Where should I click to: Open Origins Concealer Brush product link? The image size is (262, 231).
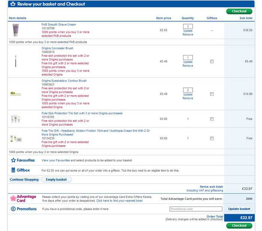(57, 48)
